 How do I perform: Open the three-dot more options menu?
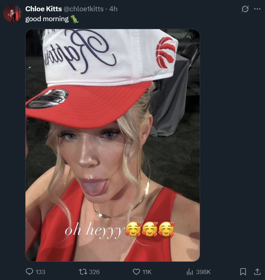tap(257, 9)
